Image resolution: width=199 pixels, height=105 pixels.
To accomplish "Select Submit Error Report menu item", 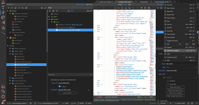I will [x=180, y=51].
